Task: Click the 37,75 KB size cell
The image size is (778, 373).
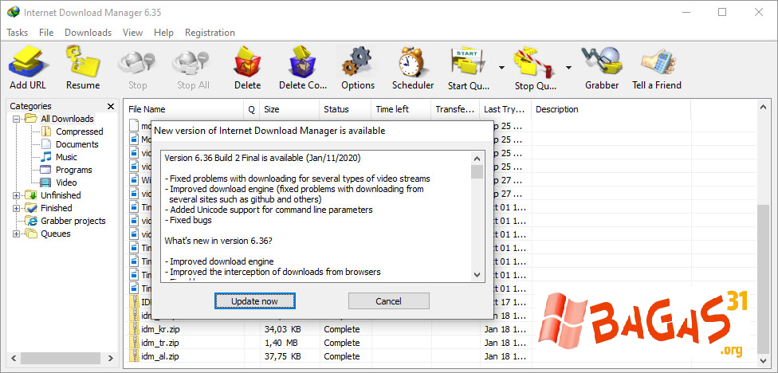Action: coord(282,356)
